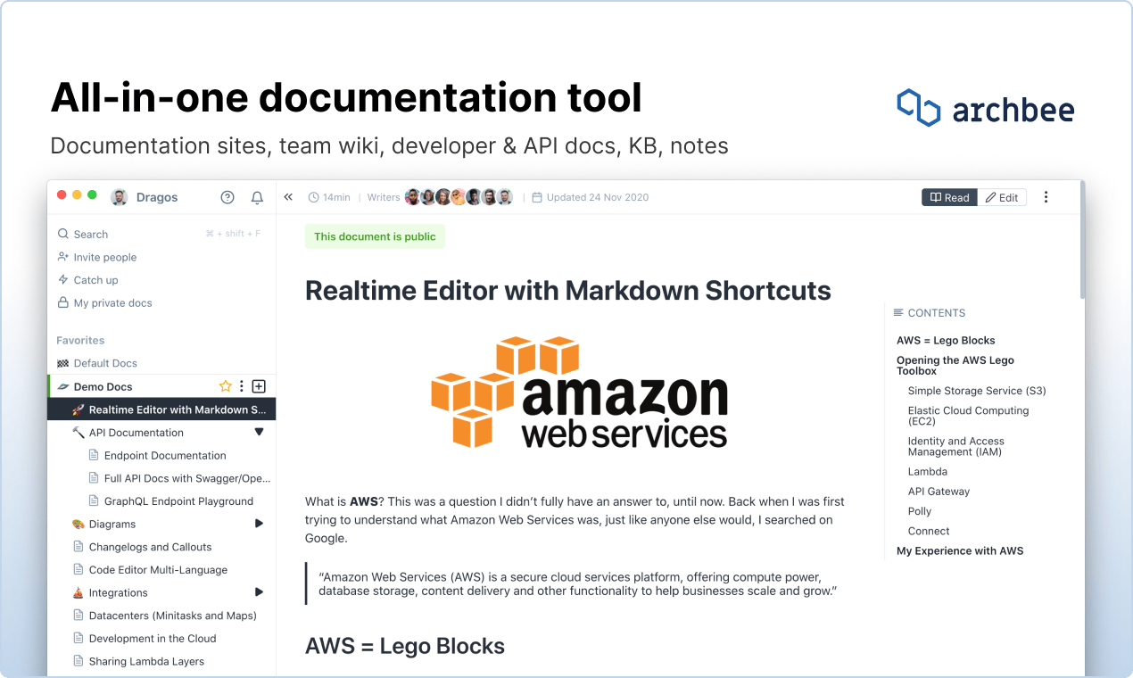Jump to Identity and Access Management (IAM)
This screenshot has width=1133, height=678.
click(x=955, y=446)
